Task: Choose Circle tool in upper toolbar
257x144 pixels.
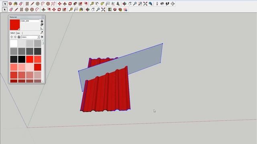Action: (x=37, y=4)
